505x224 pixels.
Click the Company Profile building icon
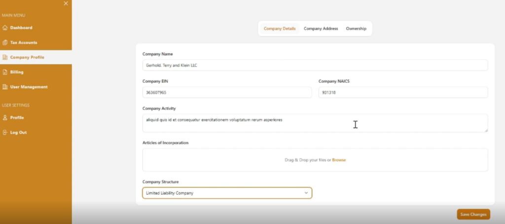pos(5,57)
